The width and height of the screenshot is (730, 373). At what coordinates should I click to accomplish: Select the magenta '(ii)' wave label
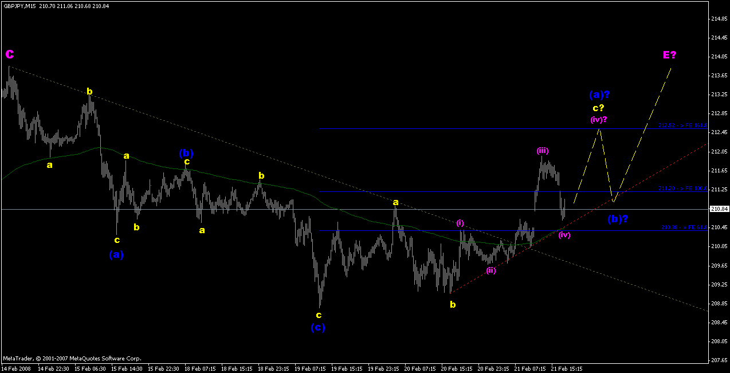click(x=491, y=270)
